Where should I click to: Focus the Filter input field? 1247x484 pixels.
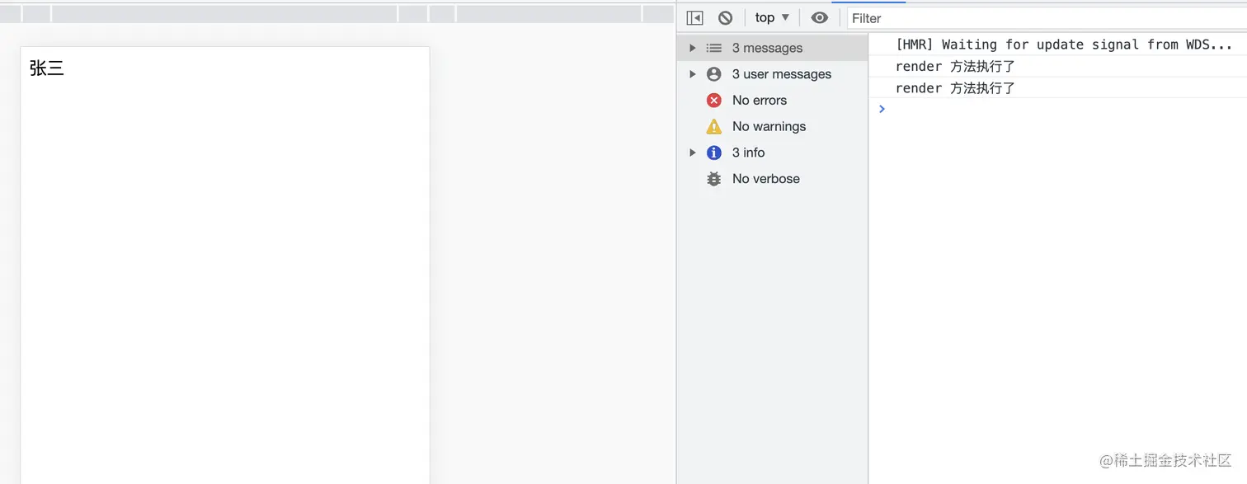[1046, 18]
